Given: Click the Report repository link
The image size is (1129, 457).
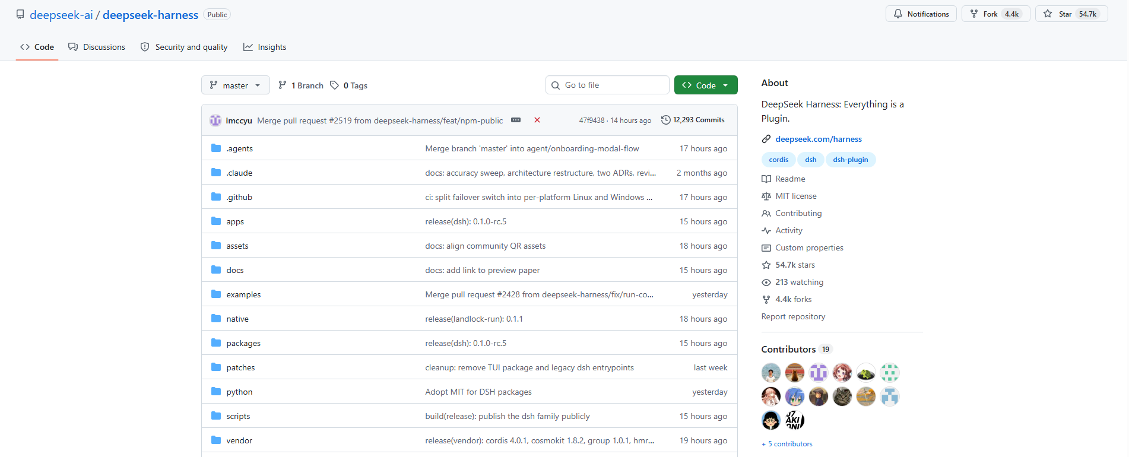Looking at the screenshot, I should tap(793, 317).
